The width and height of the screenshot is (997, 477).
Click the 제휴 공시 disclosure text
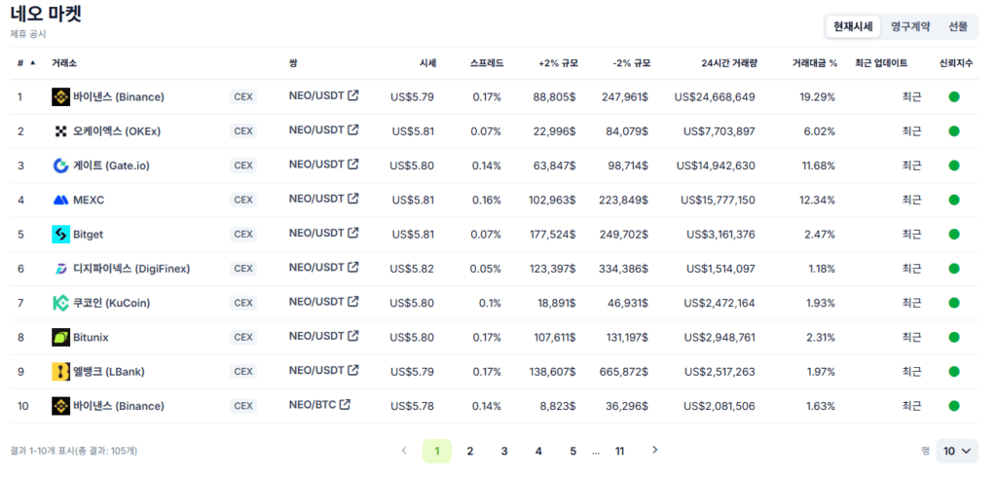pyautogui.click(x=28, y=34)
